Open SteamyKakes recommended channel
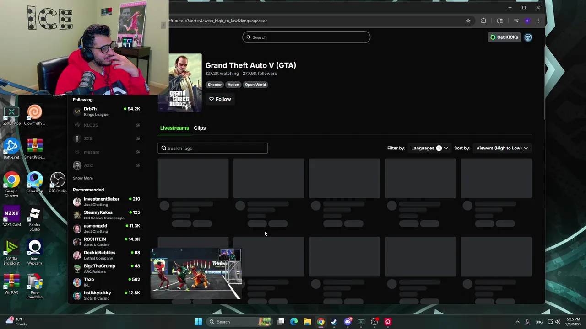The width and height of the screenshot is (586, 329). (x=106, y=215)
